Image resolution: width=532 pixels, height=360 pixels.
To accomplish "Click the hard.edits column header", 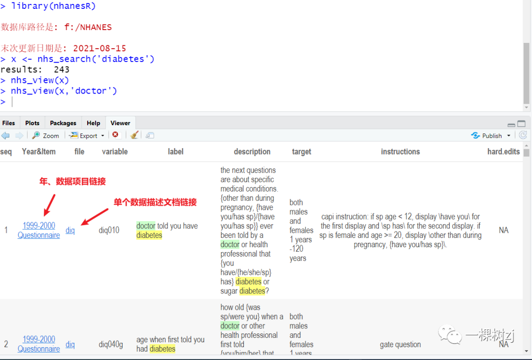I will pos(503,152).
